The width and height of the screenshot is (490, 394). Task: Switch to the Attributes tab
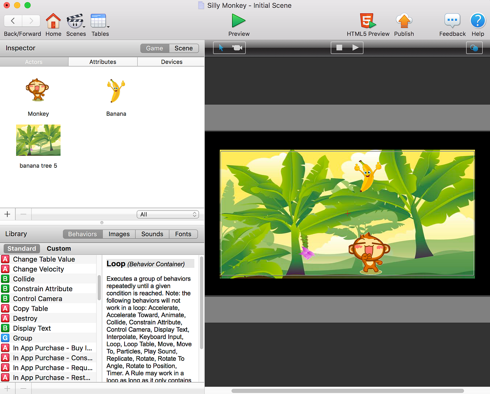103,62
